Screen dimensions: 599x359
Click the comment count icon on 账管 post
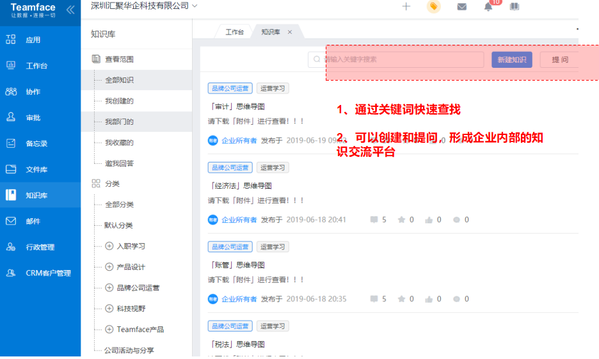[374, 299]
